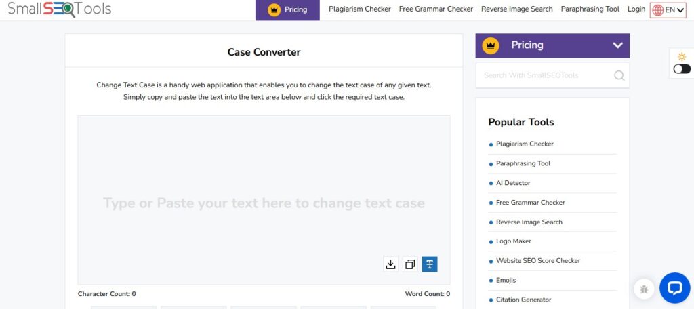The image size is (694, 309).
Task: Click the download text icon in text area
Action: point(390,264)
